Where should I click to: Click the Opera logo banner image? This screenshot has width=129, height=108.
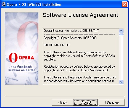click(22, 49)
